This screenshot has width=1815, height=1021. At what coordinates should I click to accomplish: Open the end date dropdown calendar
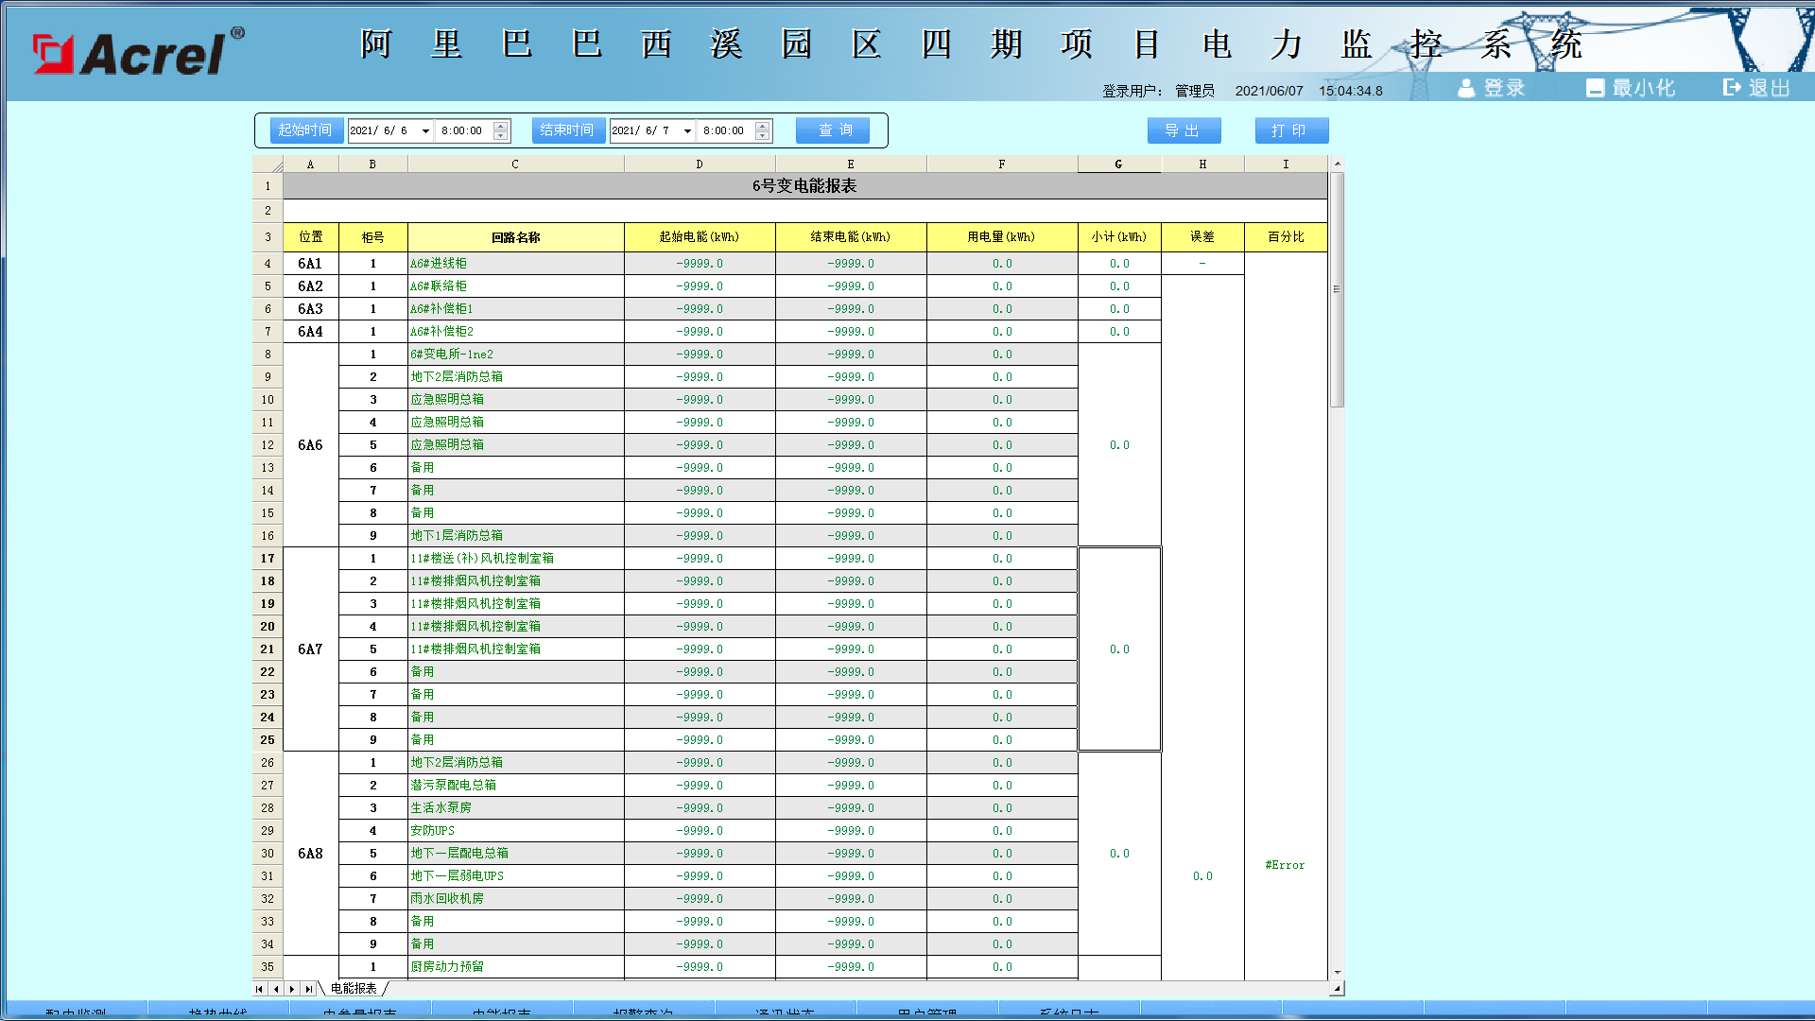[x=687, y=131]
